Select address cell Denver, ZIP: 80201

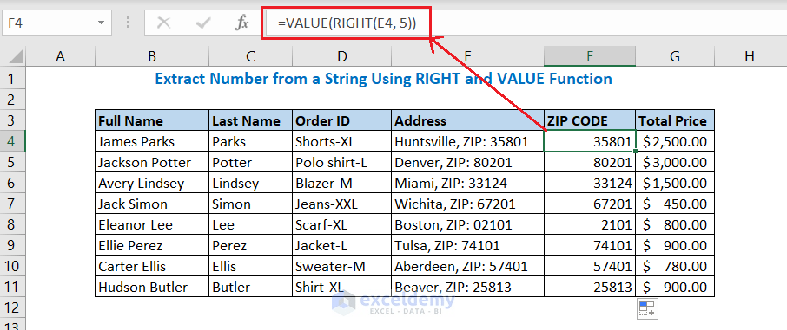(468, 162)
